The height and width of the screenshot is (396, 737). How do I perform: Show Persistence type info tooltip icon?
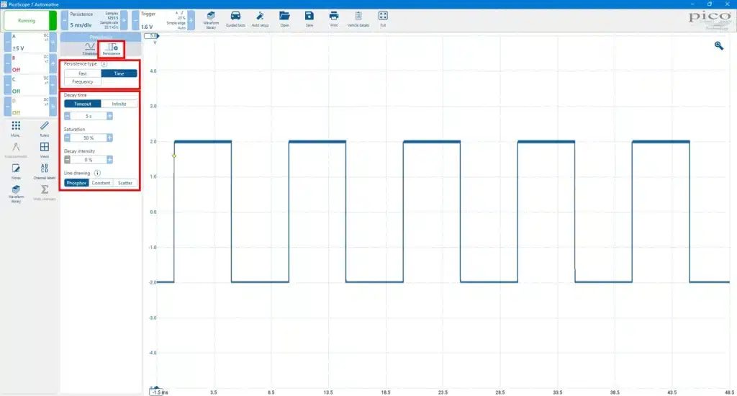(x=104, y=63)
